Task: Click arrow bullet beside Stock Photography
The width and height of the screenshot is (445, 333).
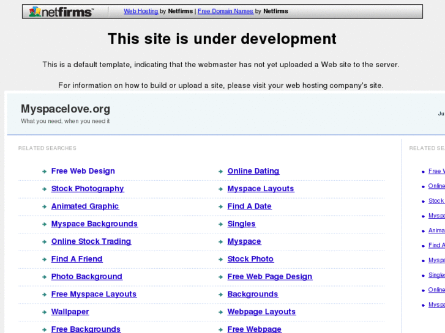Action: tap(44, 189)
